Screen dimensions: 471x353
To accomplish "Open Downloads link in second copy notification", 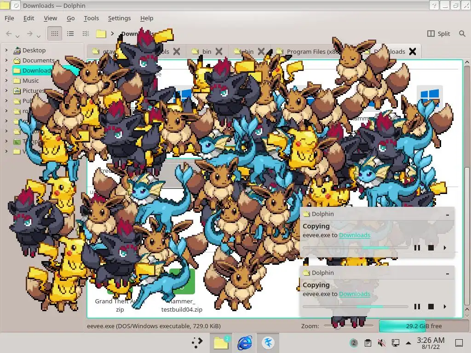I will click(355, 294).
